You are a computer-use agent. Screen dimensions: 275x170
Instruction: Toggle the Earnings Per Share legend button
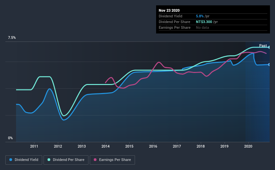pyautogui.click(x=113, y=160)
